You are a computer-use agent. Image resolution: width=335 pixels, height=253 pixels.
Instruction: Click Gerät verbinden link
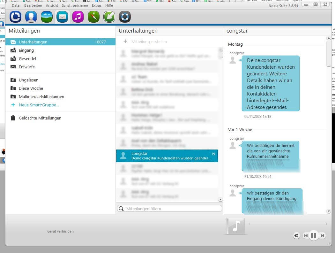click(x=61, y=231)
